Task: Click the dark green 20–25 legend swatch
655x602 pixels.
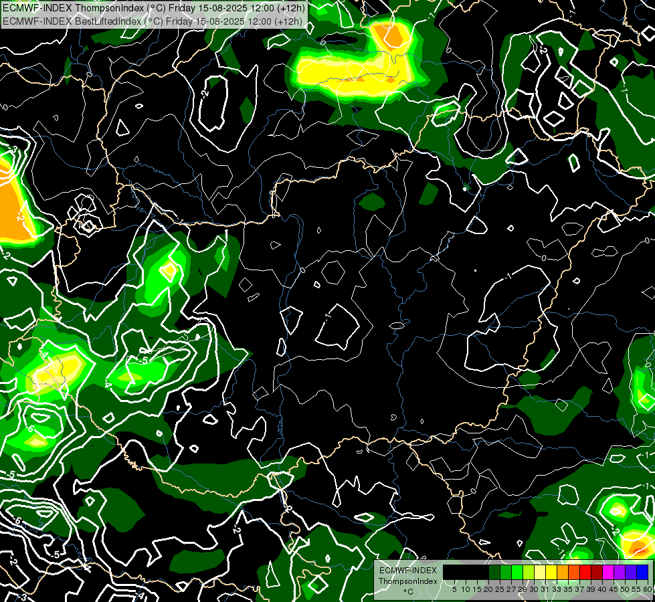Action: [x=494, y=572]
